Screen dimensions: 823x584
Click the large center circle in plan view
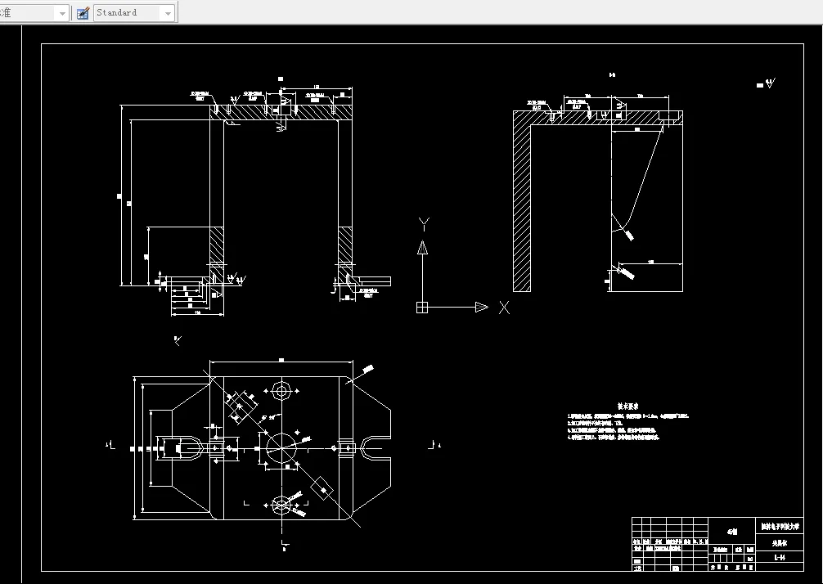[x=282, y=448]
